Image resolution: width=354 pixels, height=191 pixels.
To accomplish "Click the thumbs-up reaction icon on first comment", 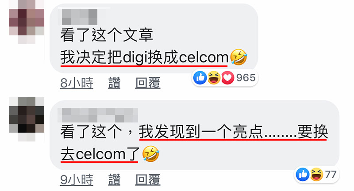I will [200, 77].
